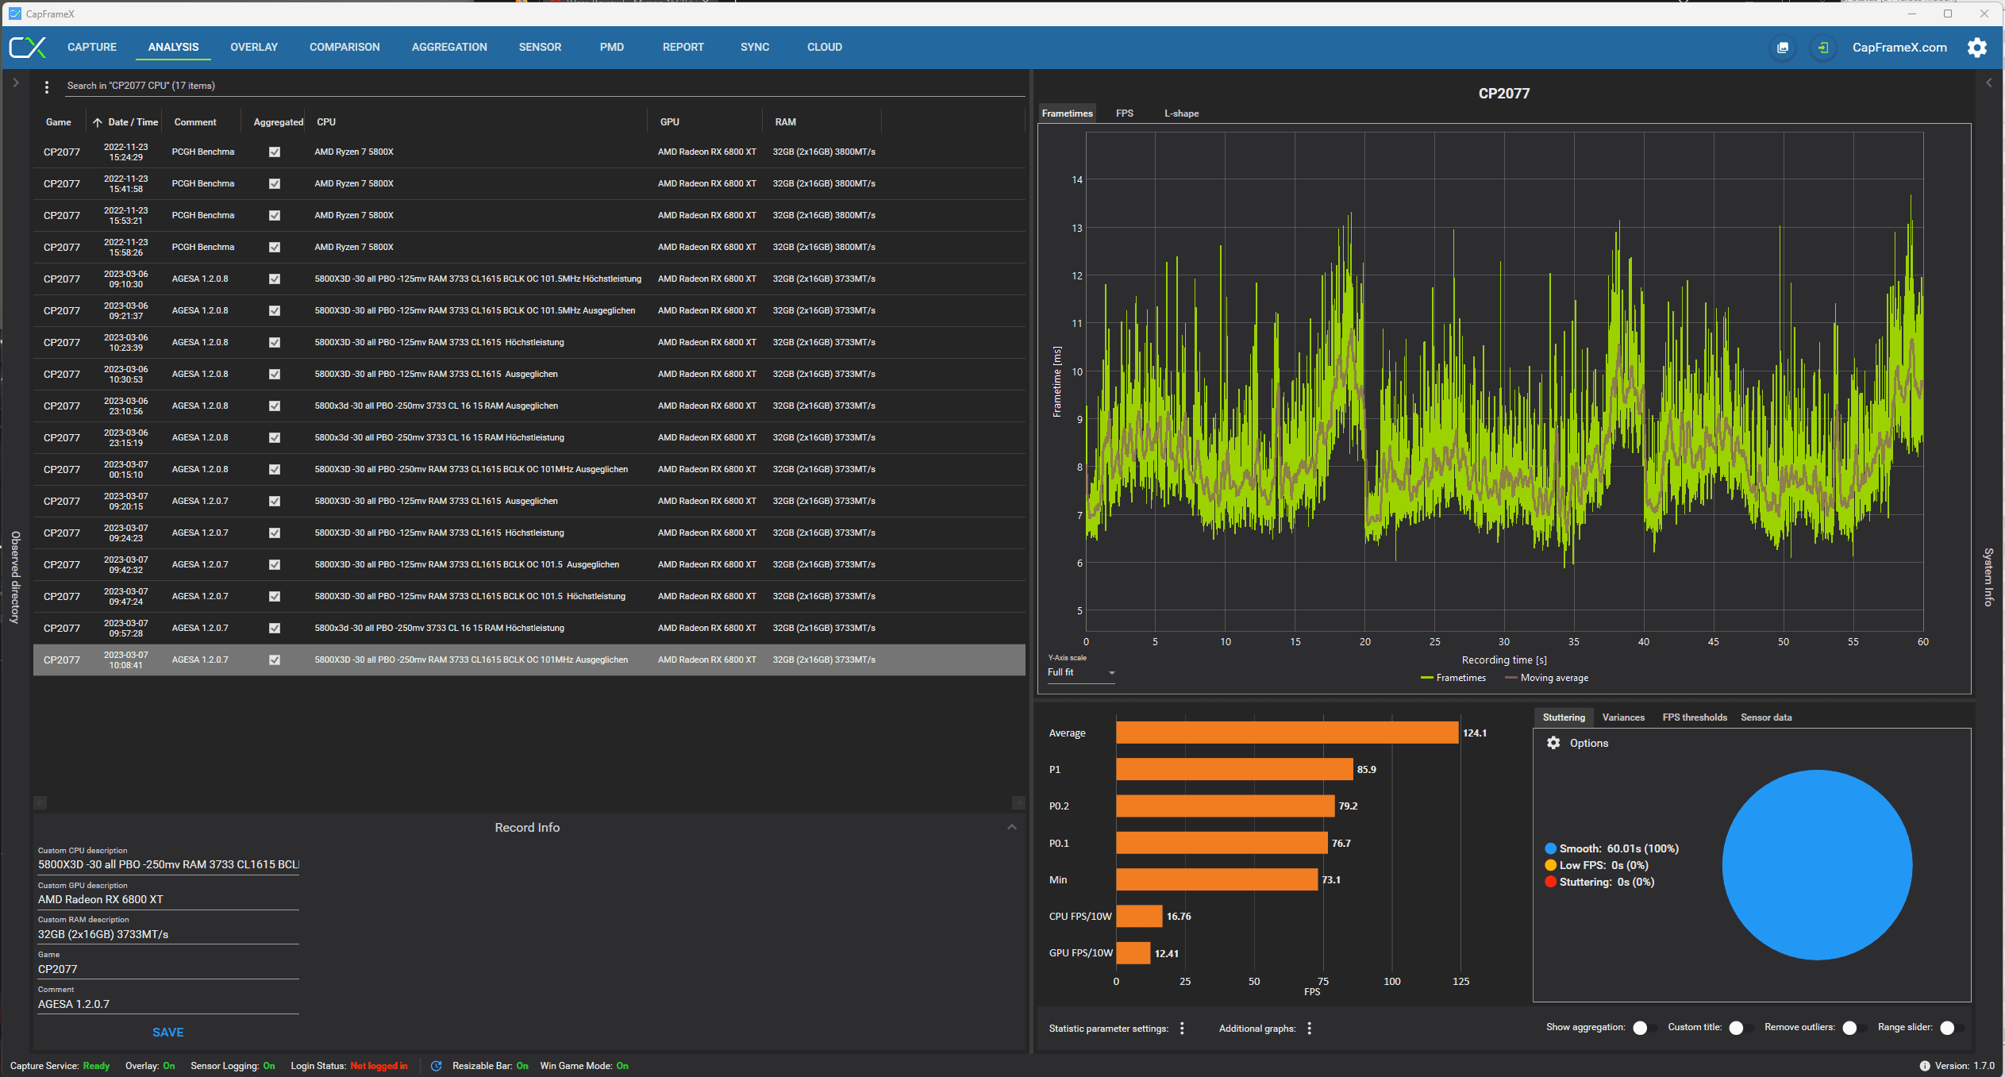The height and width of the screenshot is (1077, 2005).
Task: Enable the Remove outliers toggle
Action: 1853,1028
